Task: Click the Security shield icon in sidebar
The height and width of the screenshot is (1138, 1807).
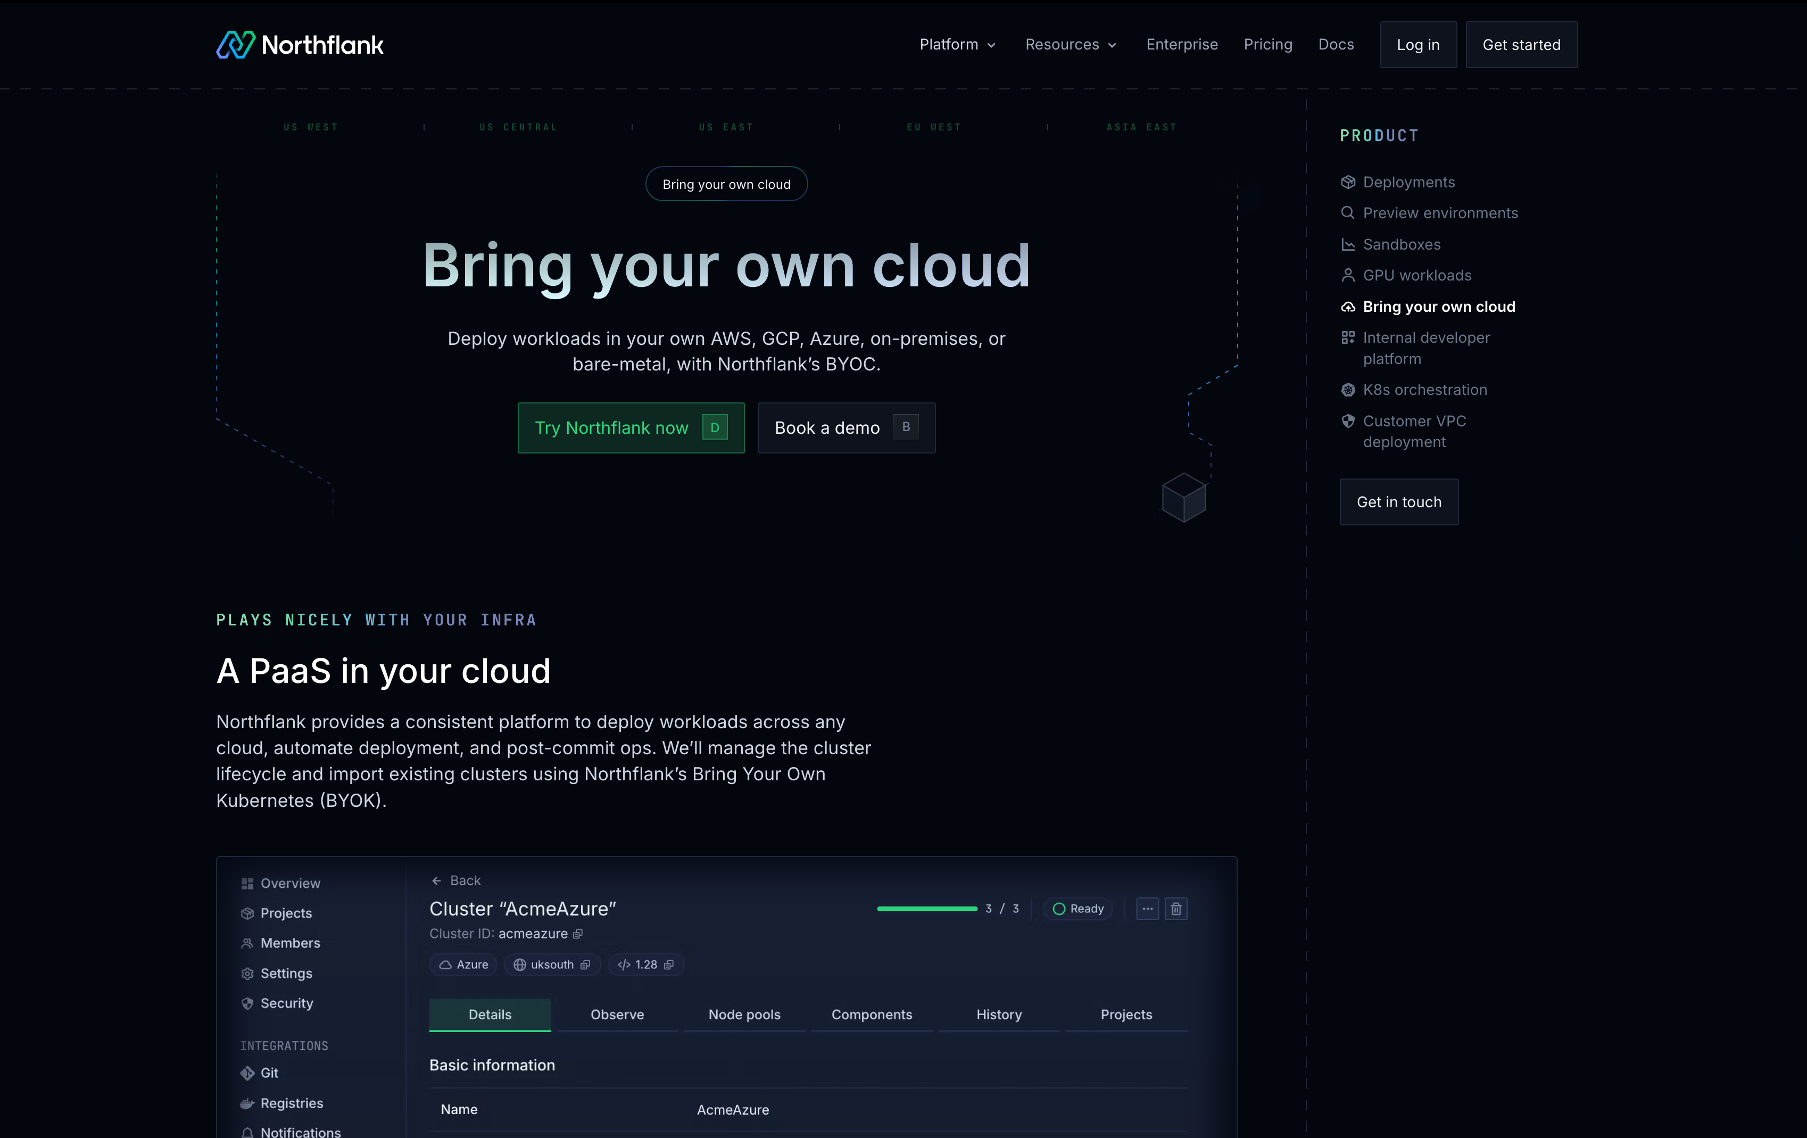Action: pyautogui.click(x=247, y=1004)
